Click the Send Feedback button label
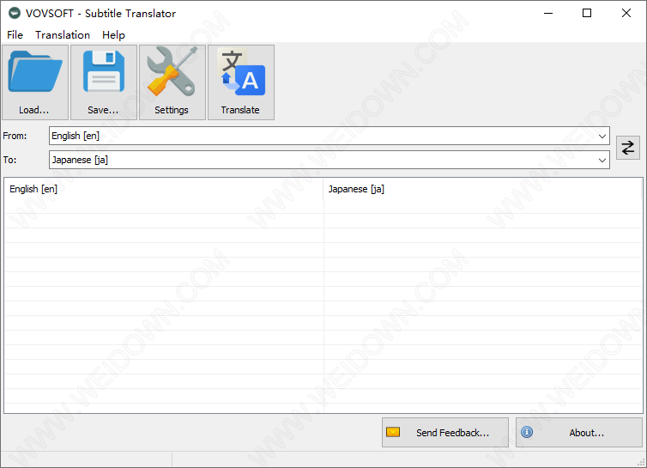 pyautogui.click(x=452, y=433)
